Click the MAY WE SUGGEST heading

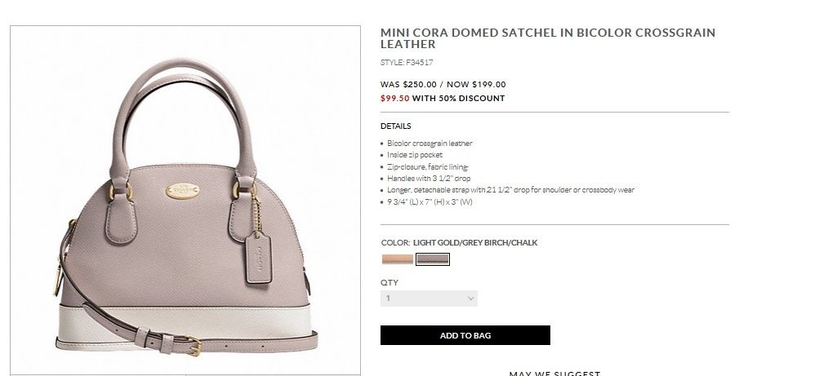click(554, 373)
